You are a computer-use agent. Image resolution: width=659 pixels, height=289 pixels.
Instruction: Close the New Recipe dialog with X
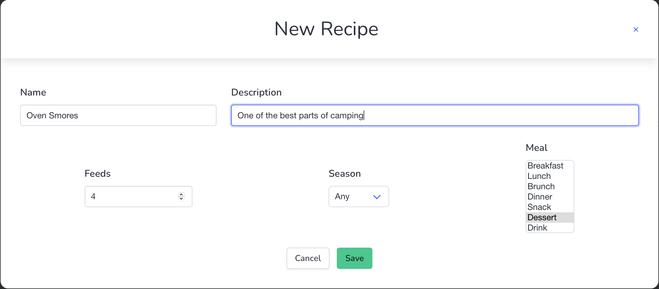pyautogui.click(x=636, y=30)
